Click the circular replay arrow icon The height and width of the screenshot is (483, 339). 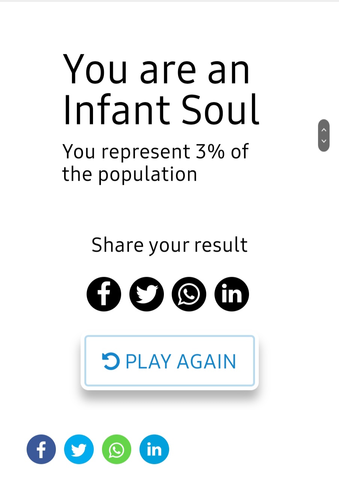click(111, 361)
